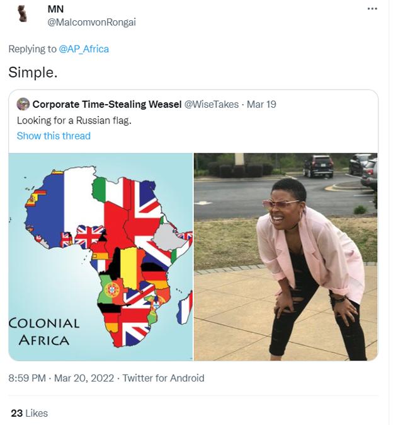Click the 'COLONIAL AFRICA' caption on map
Viewport: 403px width, 425px height.
tap(44, 332)
